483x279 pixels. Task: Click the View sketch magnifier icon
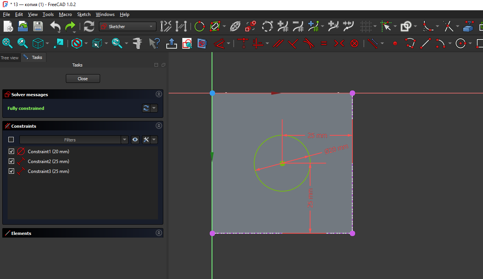[187, 43]
